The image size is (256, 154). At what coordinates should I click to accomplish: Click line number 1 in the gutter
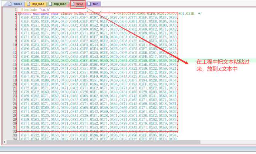16,10
